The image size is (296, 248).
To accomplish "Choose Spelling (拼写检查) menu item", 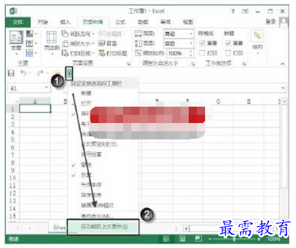I will [103, 155].
